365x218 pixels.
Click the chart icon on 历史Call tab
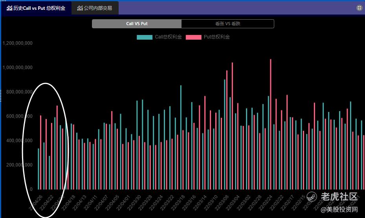(9, 8)
